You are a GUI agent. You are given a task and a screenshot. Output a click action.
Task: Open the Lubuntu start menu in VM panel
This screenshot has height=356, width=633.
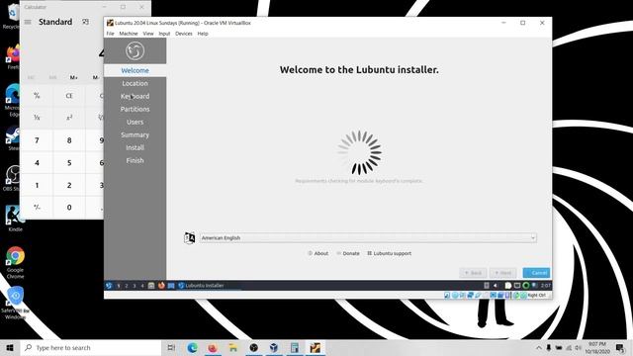[109, 286]
